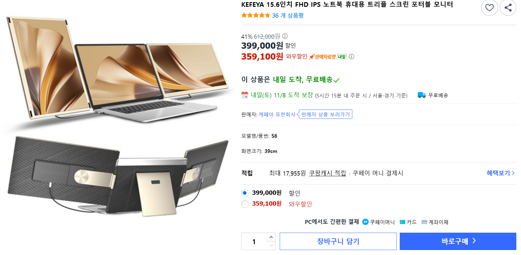
Task: Expand 혜택보기 benefits details
Action: coord(500,173)
